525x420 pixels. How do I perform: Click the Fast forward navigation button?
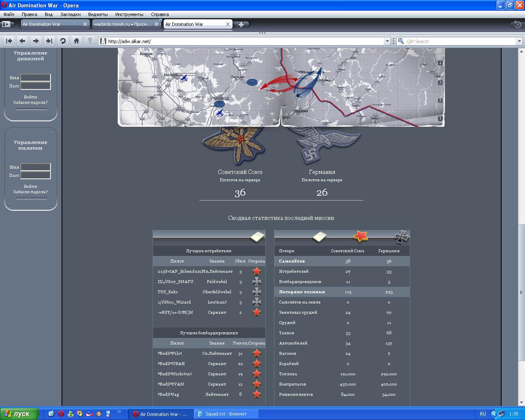point(49,41)
